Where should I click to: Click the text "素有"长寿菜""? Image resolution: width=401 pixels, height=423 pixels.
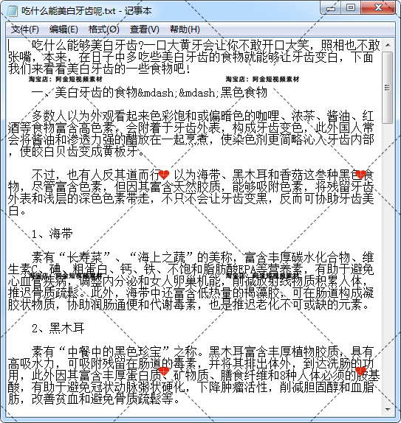(x=71, y=257)
